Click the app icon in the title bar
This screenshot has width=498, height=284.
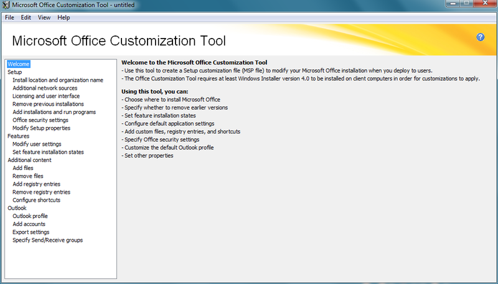point(6,5)
